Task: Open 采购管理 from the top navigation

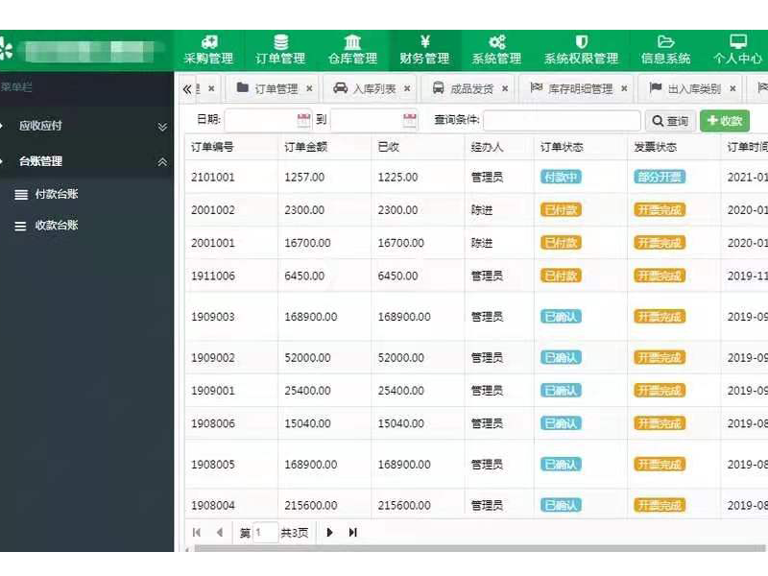Action: [x=208, y=51]
